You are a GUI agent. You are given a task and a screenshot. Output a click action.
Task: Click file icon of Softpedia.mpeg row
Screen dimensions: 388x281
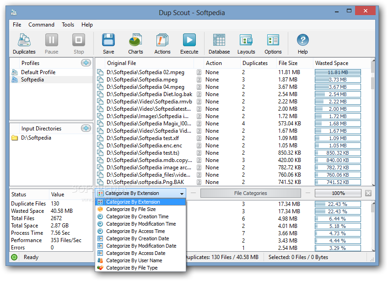point(100,80)
